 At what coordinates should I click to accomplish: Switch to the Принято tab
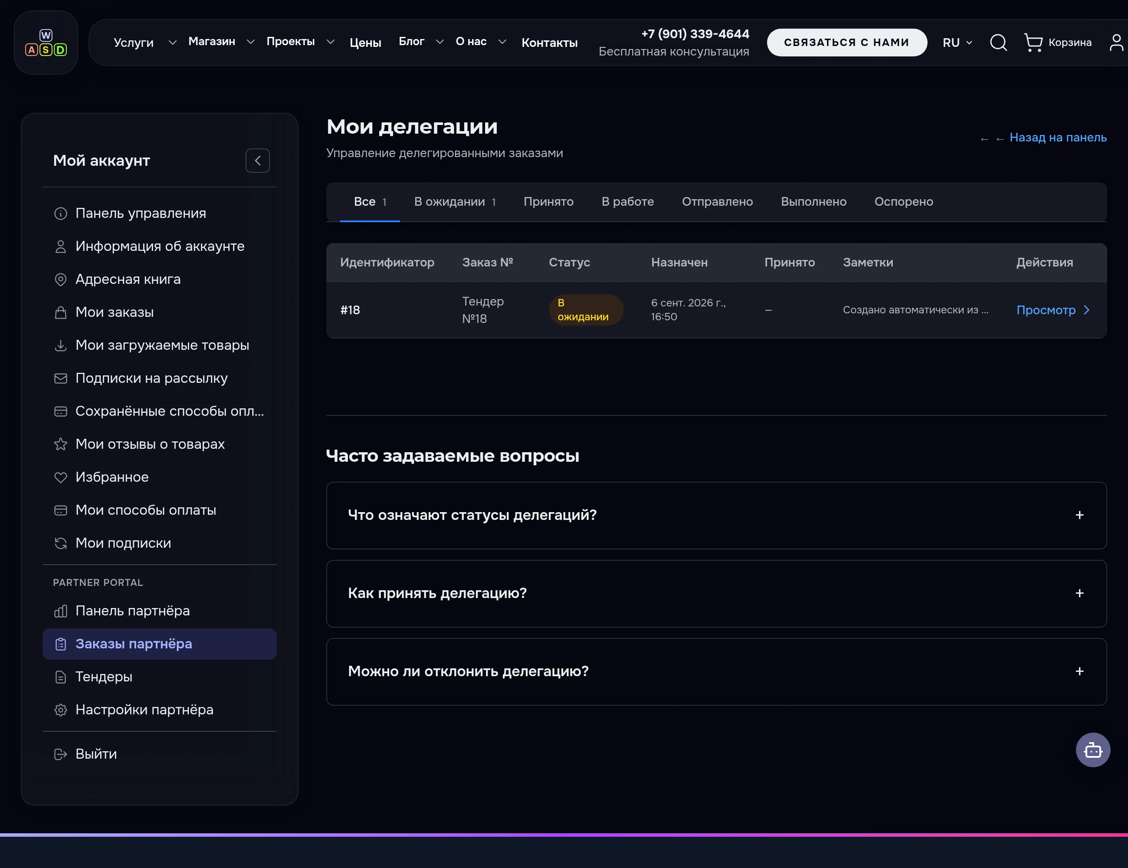[548, 202]
